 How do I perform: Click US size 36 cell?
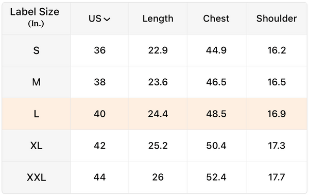pyautogui.click(x=100, y=50)
